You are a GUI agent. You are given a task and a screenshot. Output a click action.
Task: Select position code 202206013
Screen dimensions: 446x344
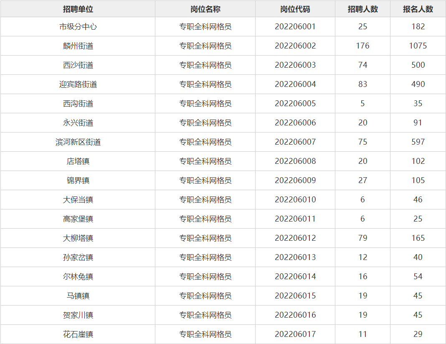coord(295,257)
